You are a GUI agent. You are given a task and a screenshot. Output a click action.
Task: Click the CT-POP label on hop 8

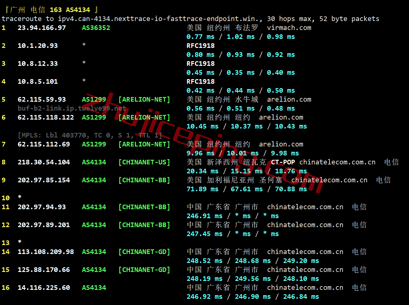point(283,162)
